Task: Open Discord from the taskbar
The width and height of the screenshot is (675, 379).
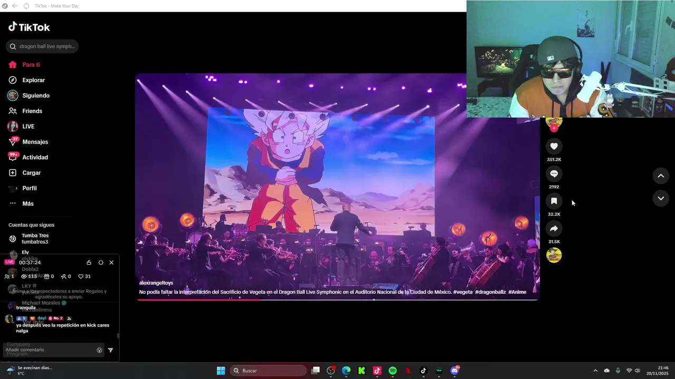Action: click(x=455, y=371)
